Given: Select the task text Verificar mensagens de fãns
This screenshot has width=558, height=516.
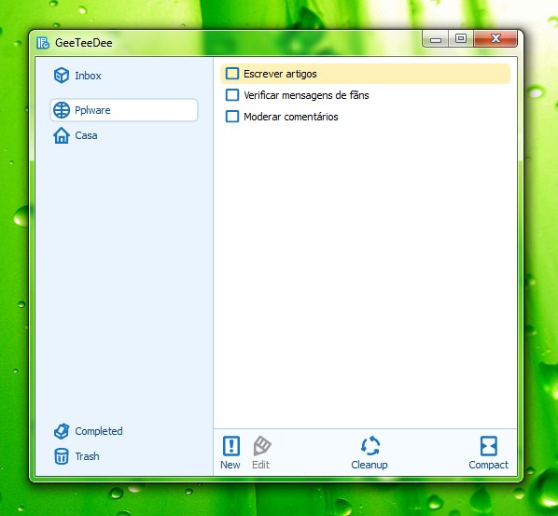Looking at the screenshot, I should click(x=306, y=95).
